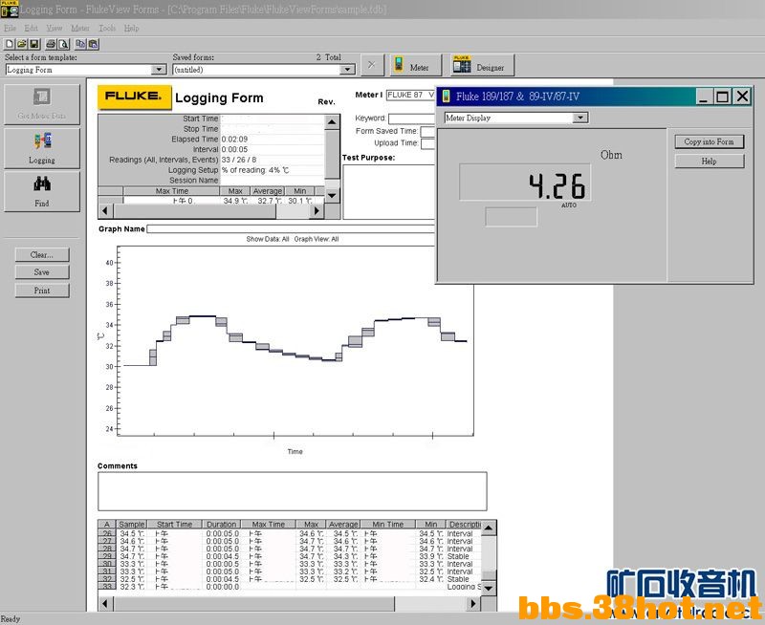The width and height of the screenshot is (765, 625).
Task: Click down arrow of bottom data table scrollbar
Action: 489,588
